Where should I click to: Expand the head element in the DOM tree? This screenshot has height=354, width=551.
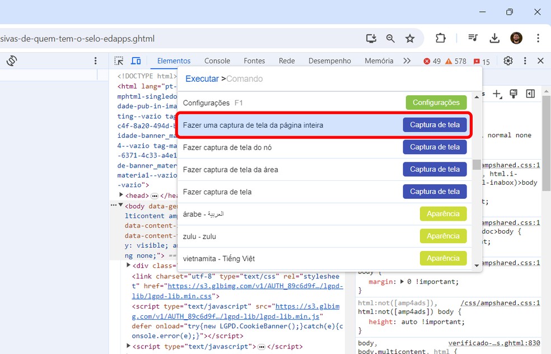(121, 195)
